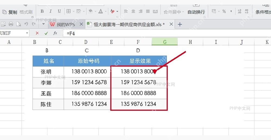This screenshot has width=271, height=140.
Task: Align text right
Action: [141, 11]
